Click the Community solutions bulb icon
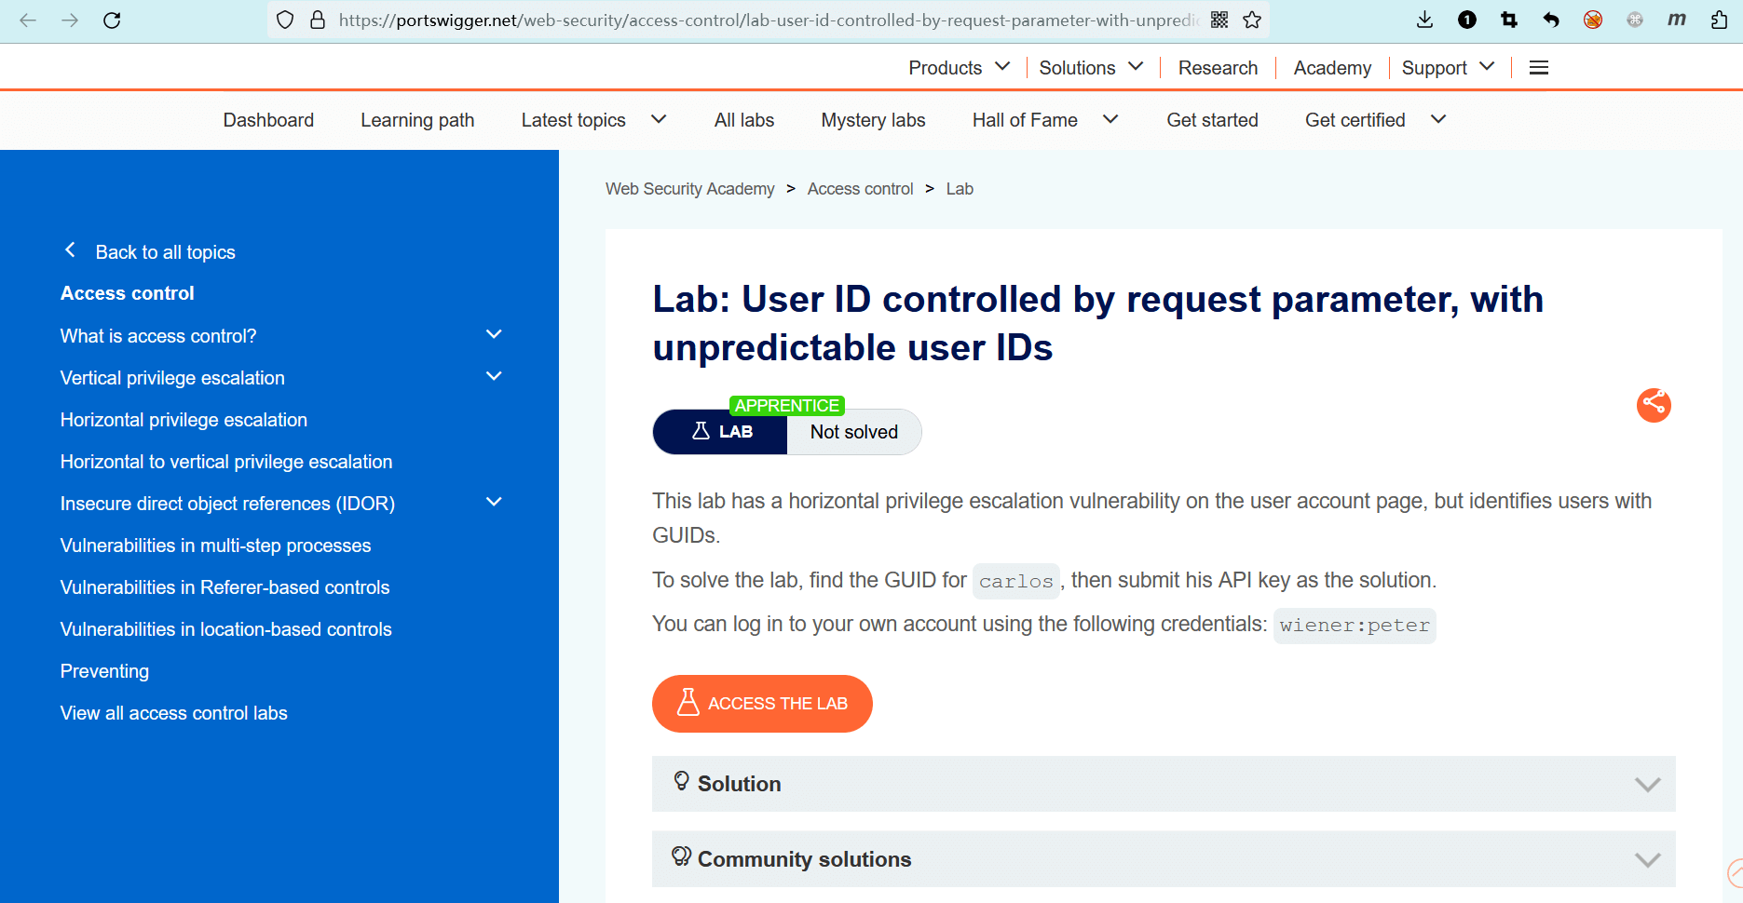The image size is (1743, 903). tap(682, 856)
